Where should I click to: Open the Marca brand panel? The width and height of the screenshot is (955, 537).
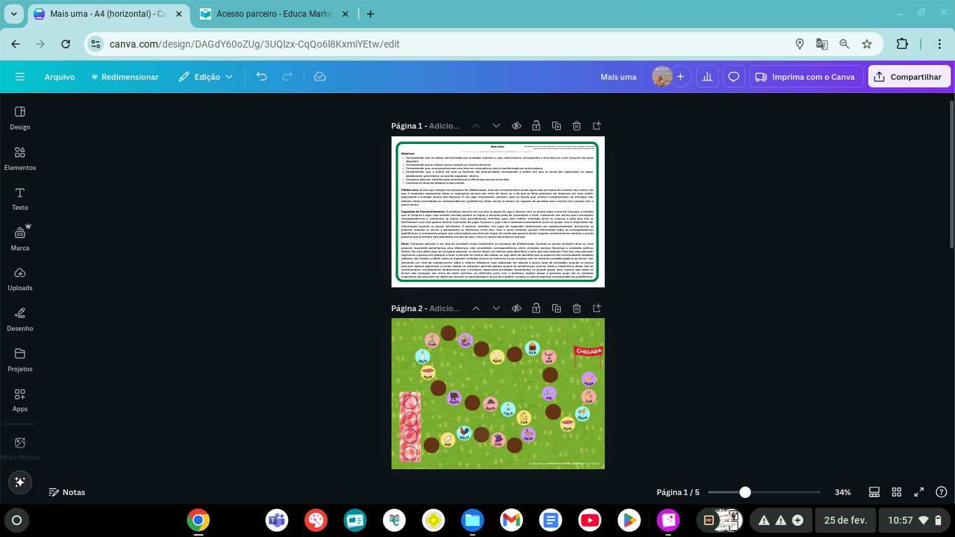(x=20, y=238)
